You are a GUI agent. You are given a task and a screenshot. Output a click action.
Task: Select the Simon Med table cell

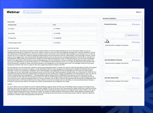(x=30, y=33)
